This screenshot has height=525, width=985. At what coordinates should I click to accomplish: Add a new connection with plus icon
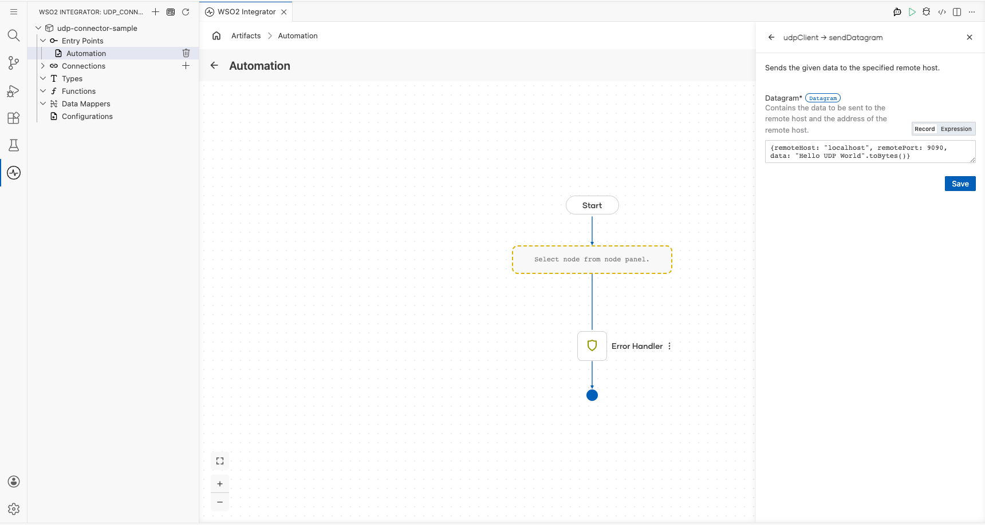click(186, 66)
